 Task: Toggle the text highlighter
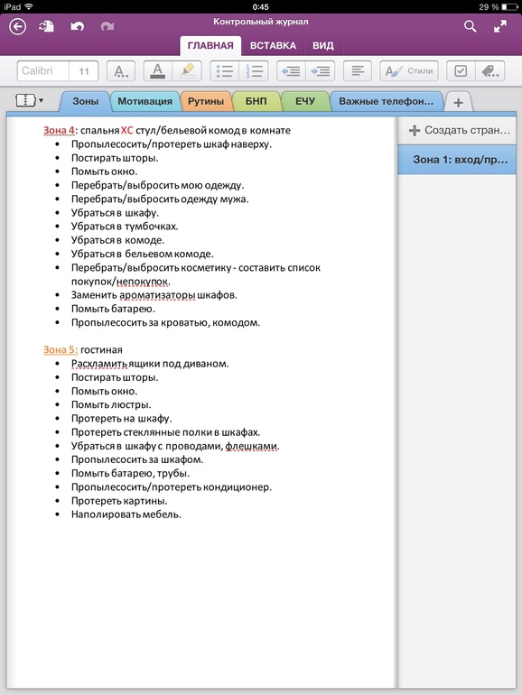click(x=188, y=71)
